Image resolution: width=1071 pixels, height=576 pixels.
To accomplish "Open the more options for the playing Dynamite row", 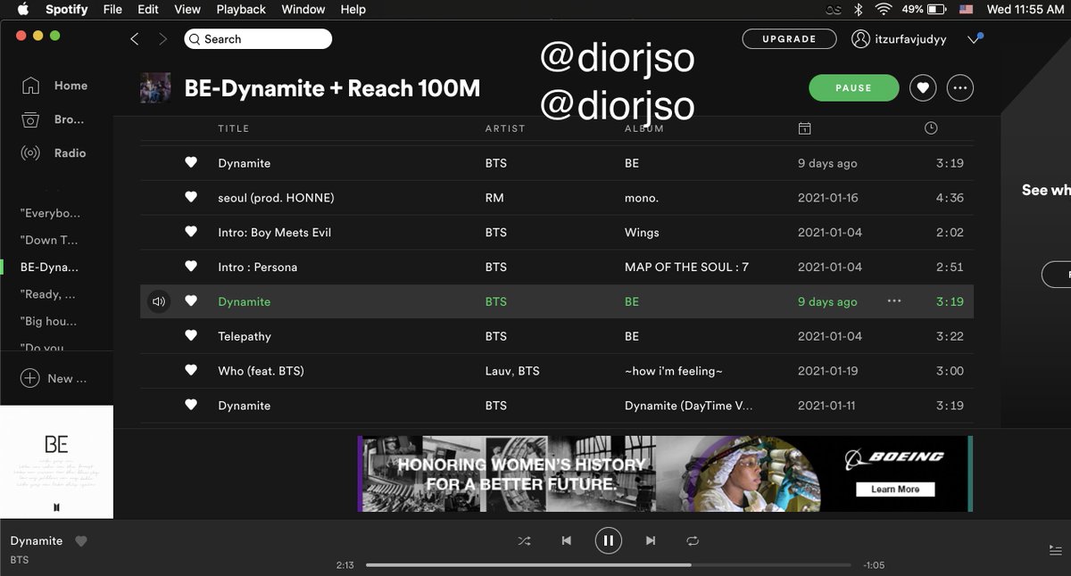I will point(894,301).
